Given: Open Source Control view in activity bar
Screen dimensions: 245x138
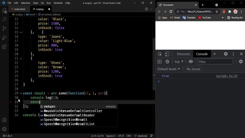Looking at the screenshot, I should click(4, 28).
